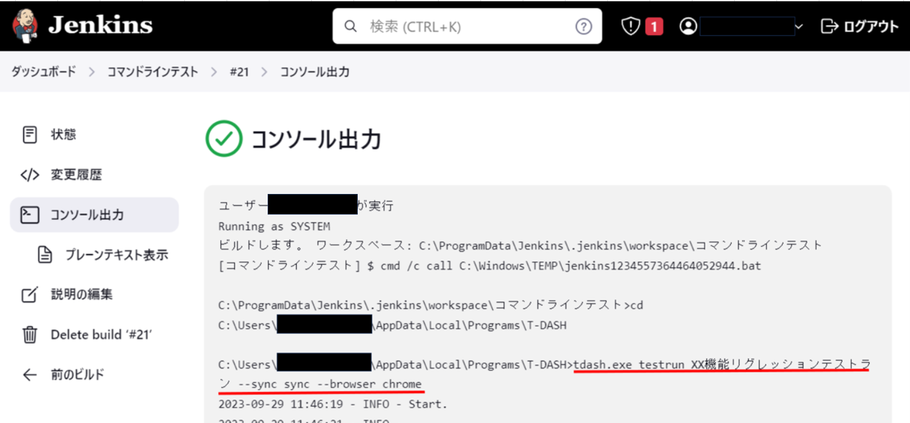Open the security warnings shield icon
910x423 pixels.
point(630,25)
